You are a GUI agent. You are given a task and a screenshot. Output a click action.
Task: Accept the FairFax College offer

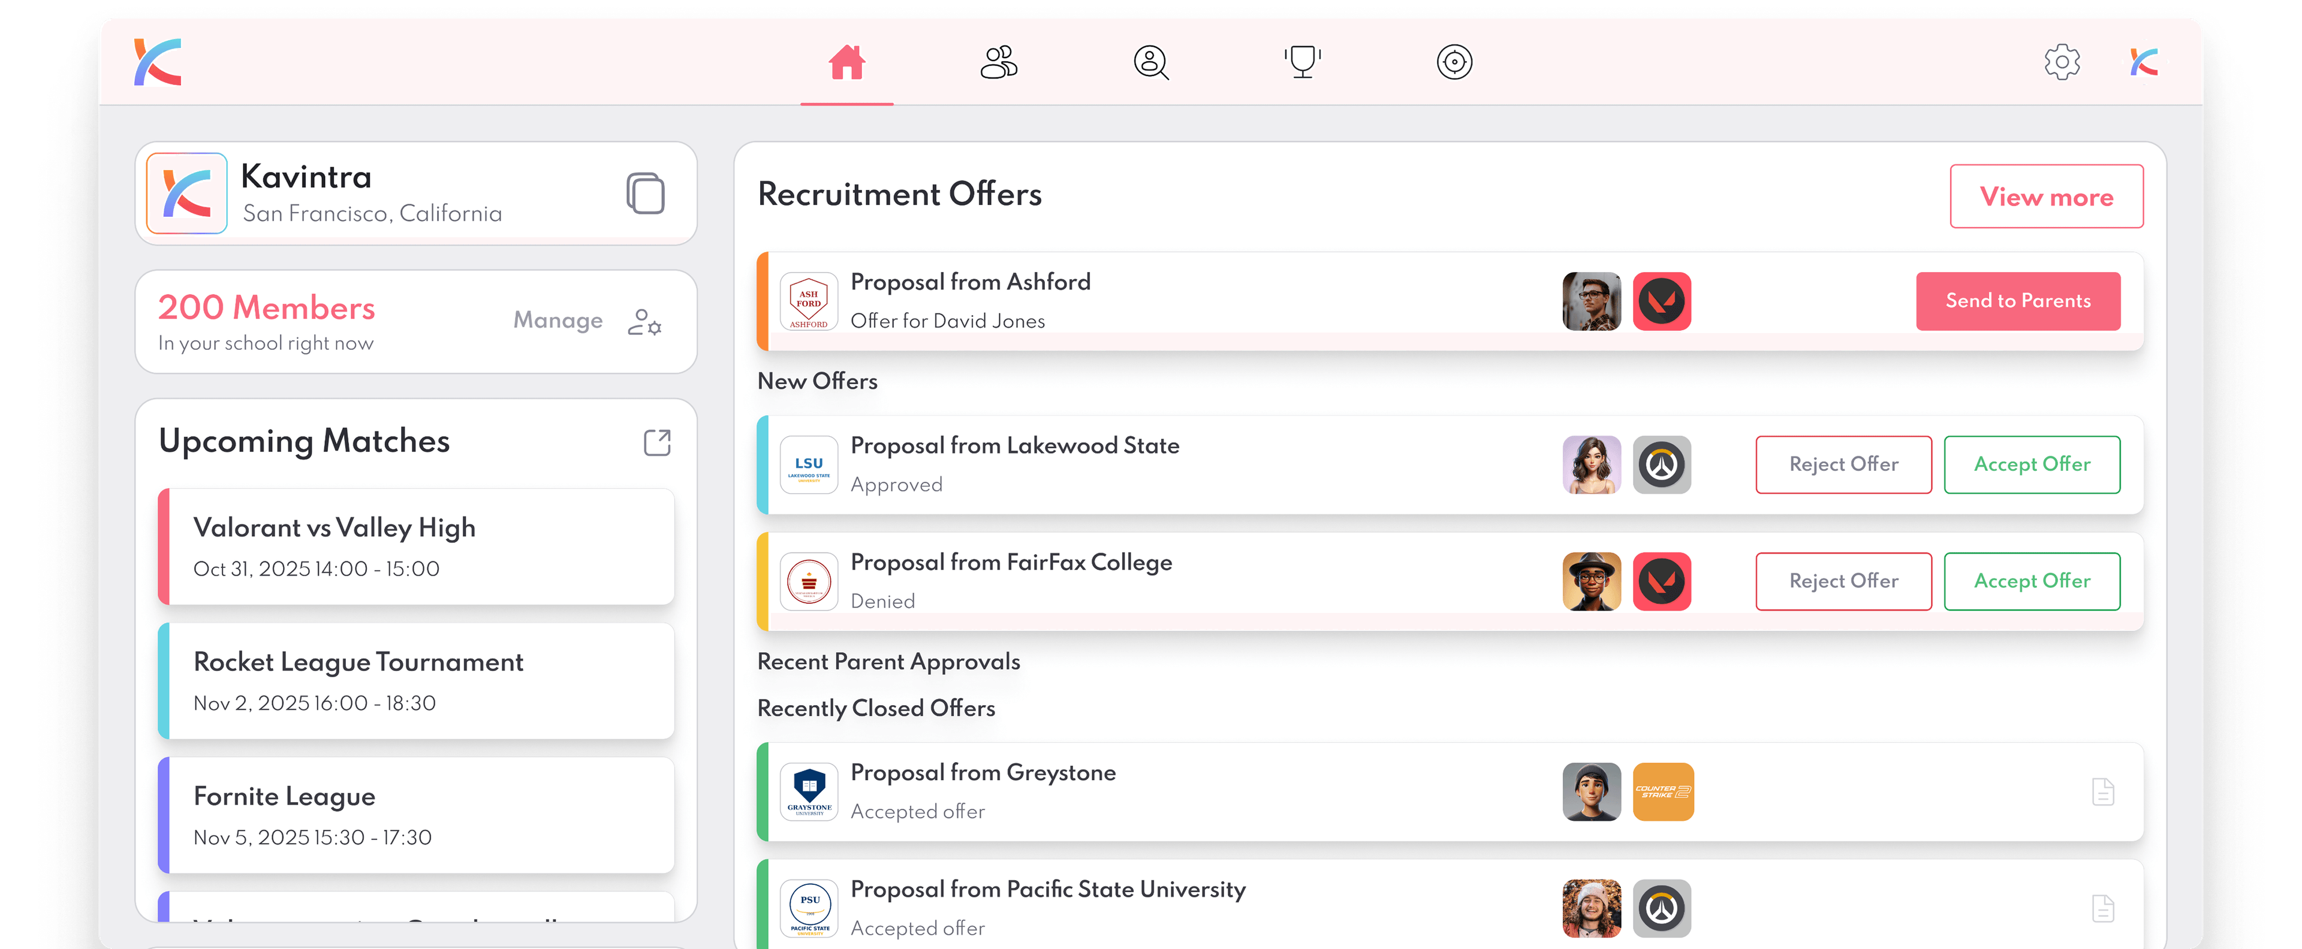[2031, 581]
